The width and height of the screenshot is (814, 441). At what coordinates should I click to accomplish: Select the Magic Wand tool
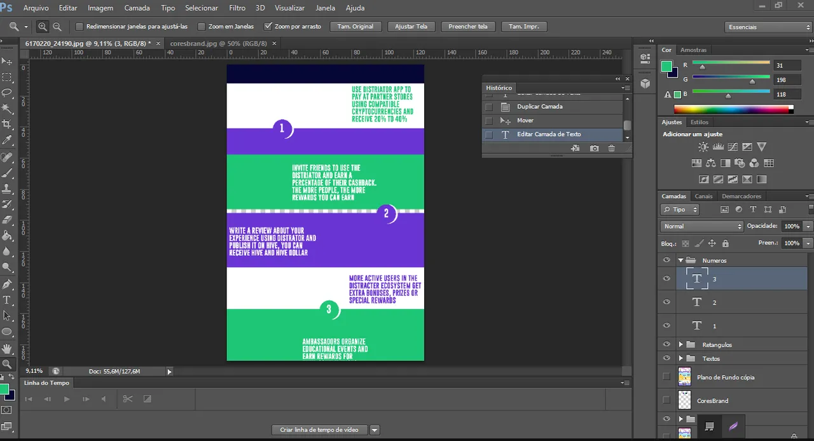(x=7, y=109)
